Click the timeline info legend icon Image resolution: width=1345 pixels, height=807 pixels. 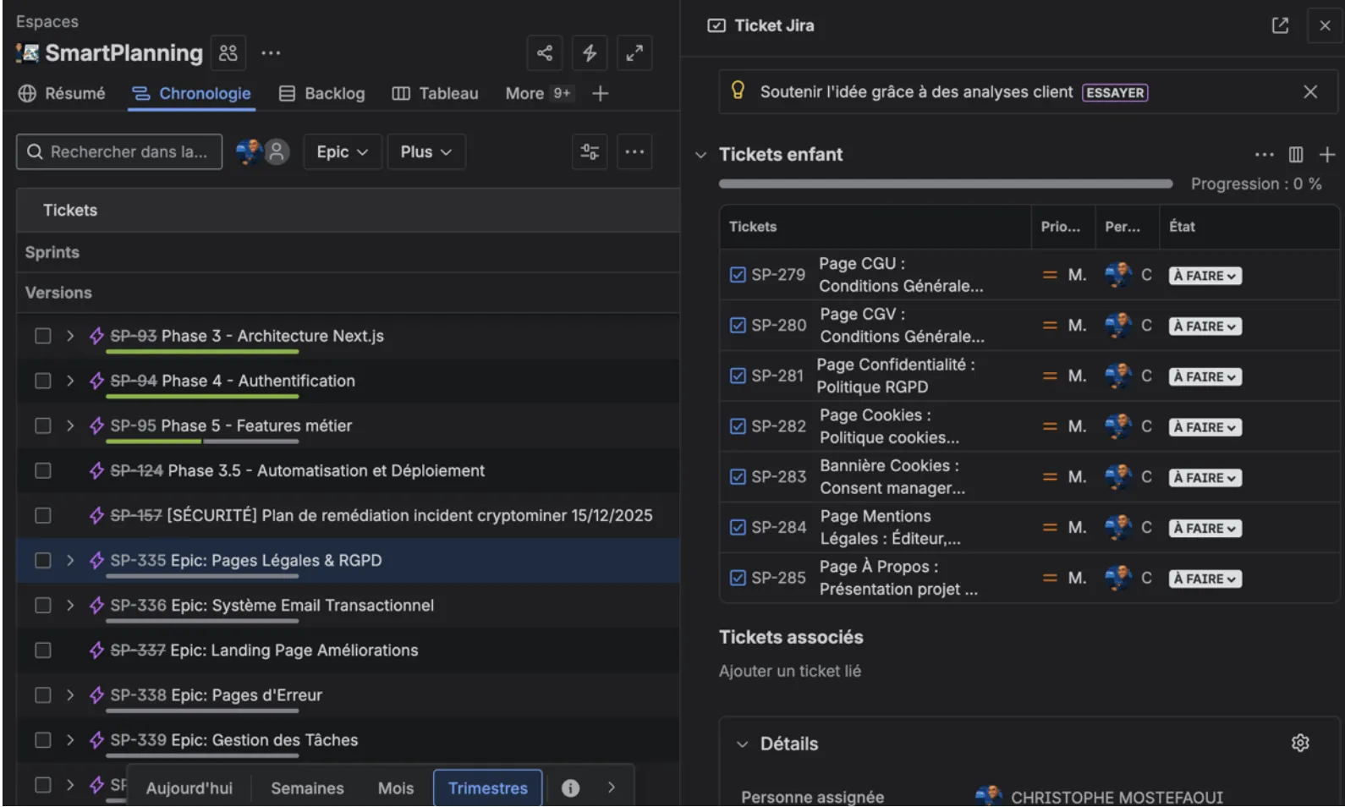[x=571, y=788]
